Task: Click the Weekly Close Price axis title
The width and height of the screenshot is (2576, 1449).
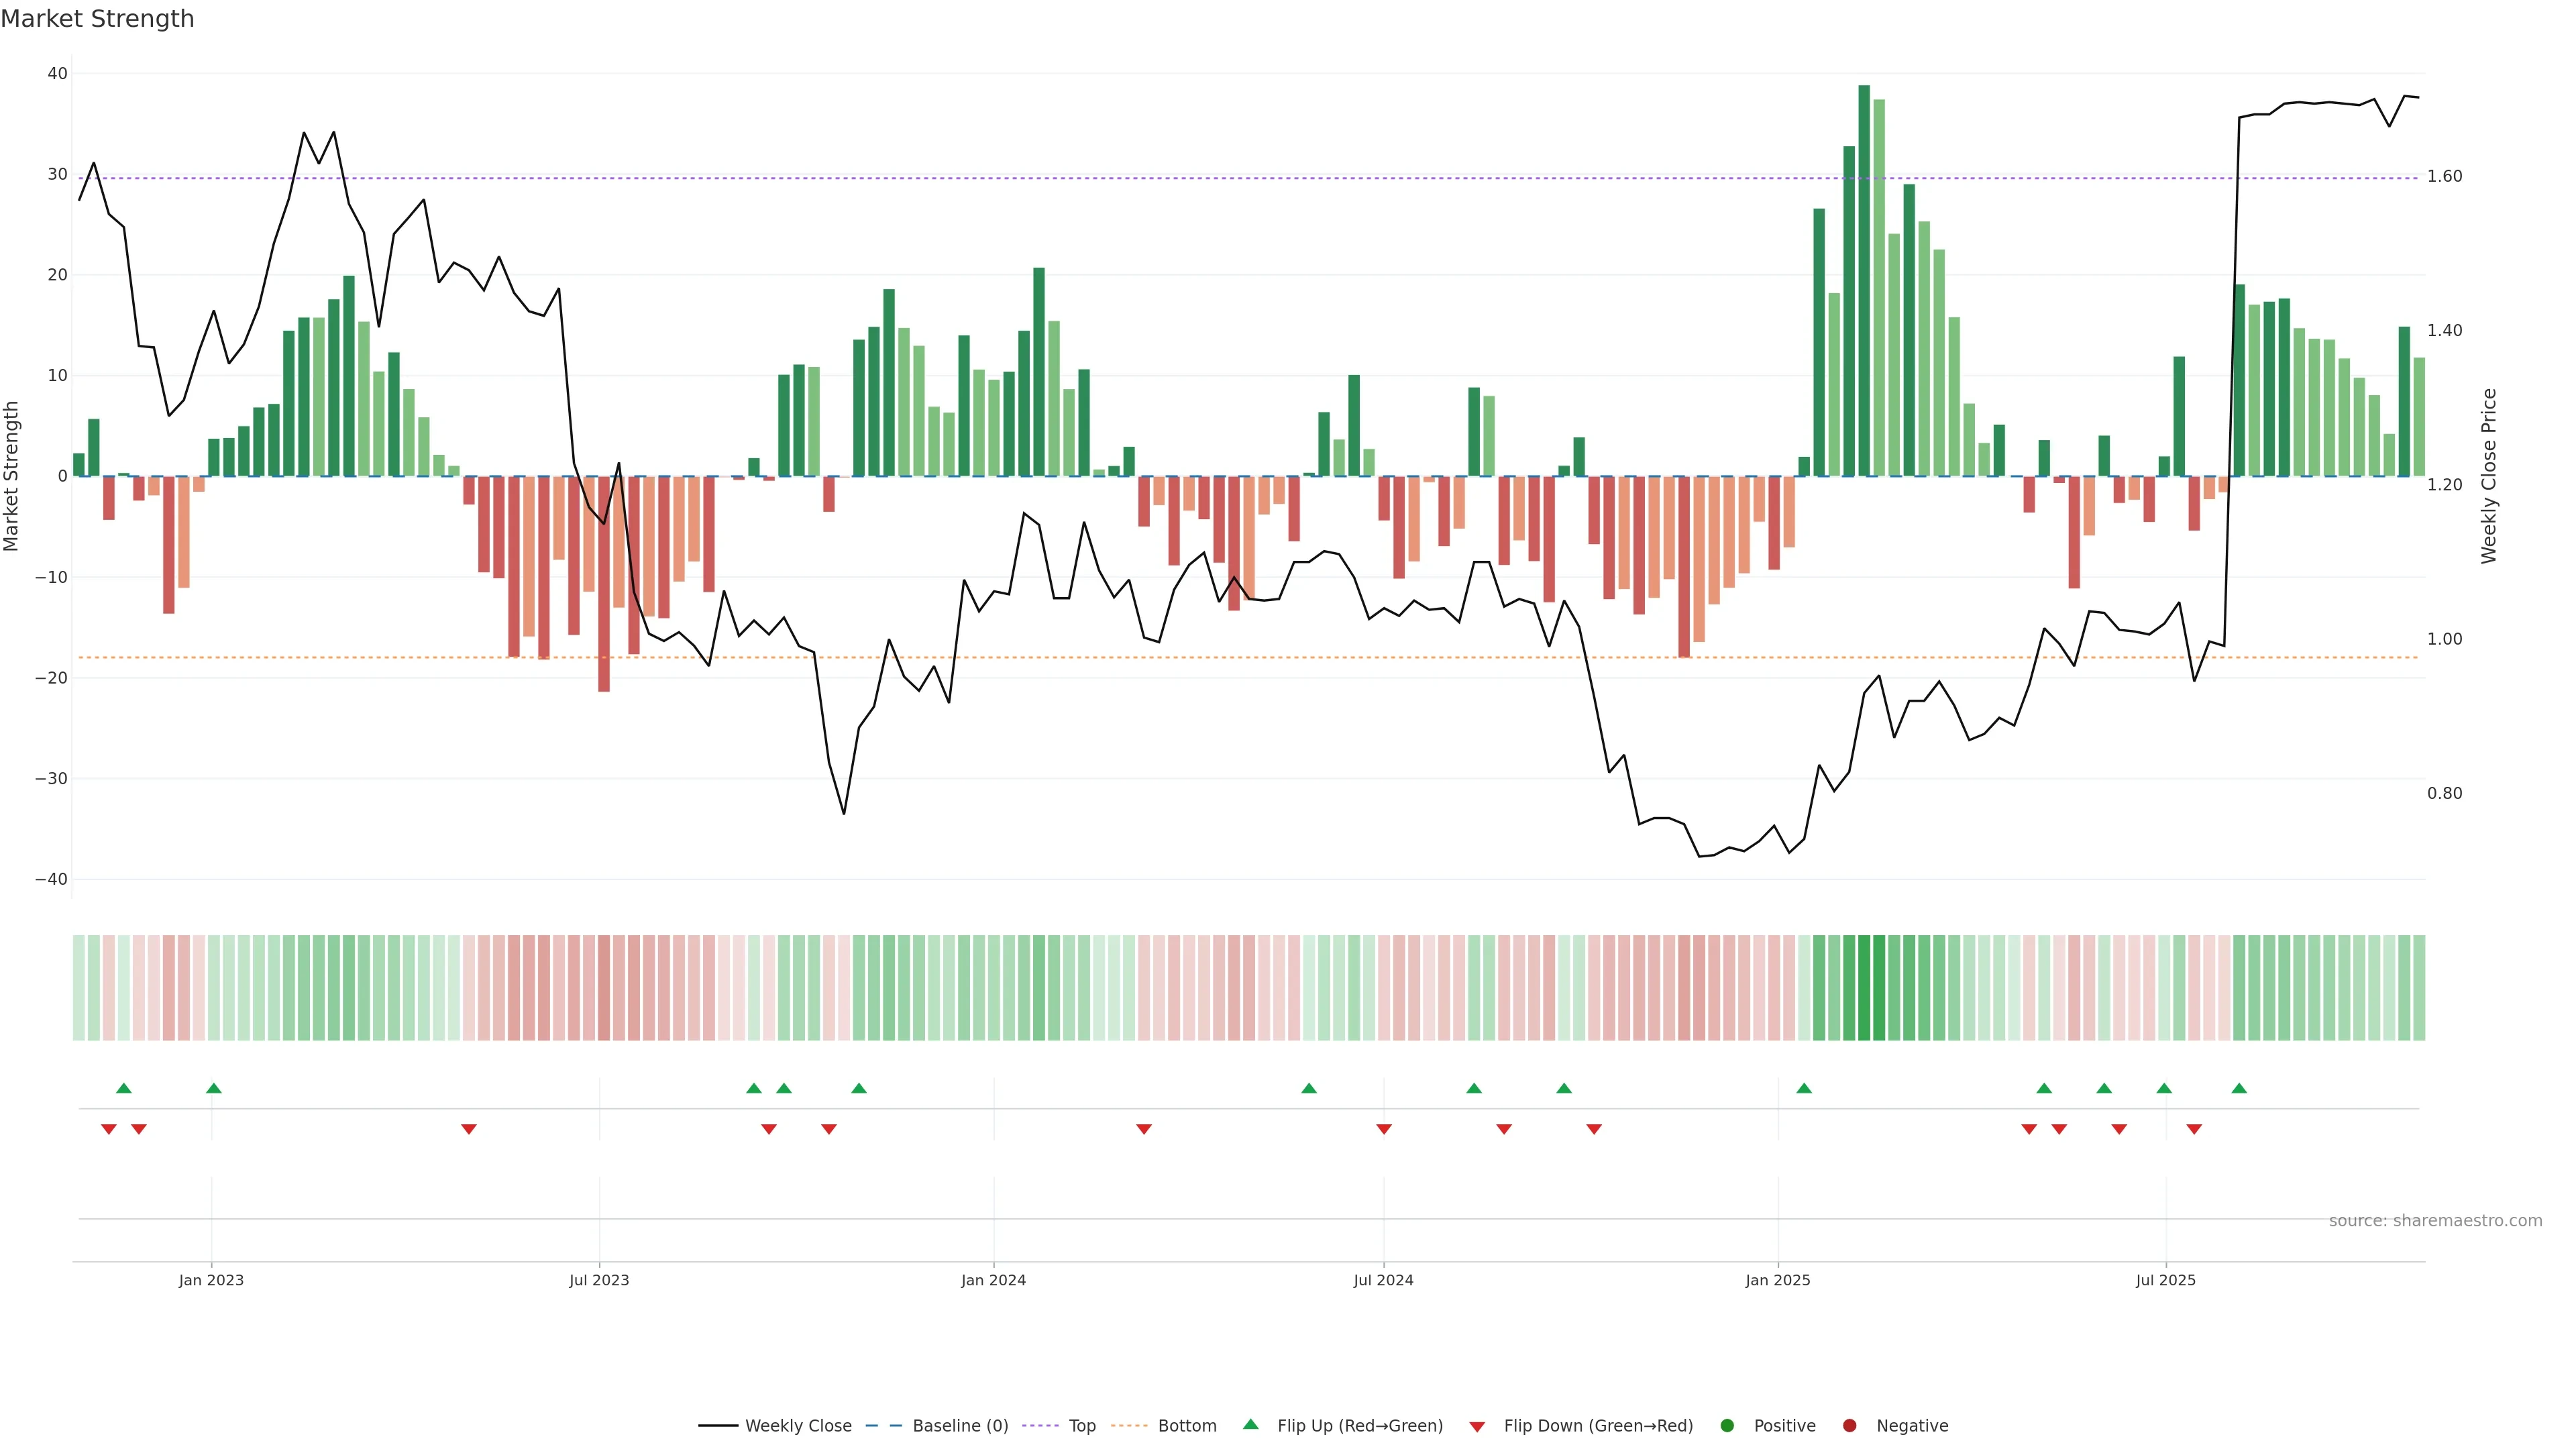Action: pos(2489,476)
